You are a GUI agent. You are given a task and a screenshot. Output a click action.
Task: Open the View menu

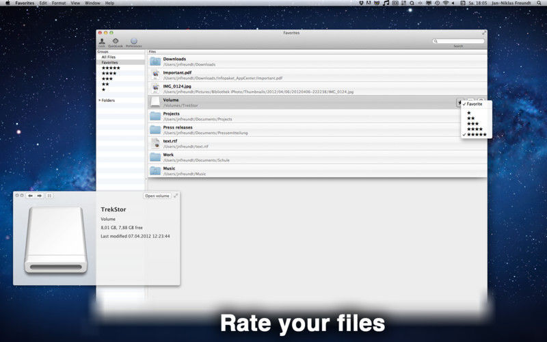75,3
